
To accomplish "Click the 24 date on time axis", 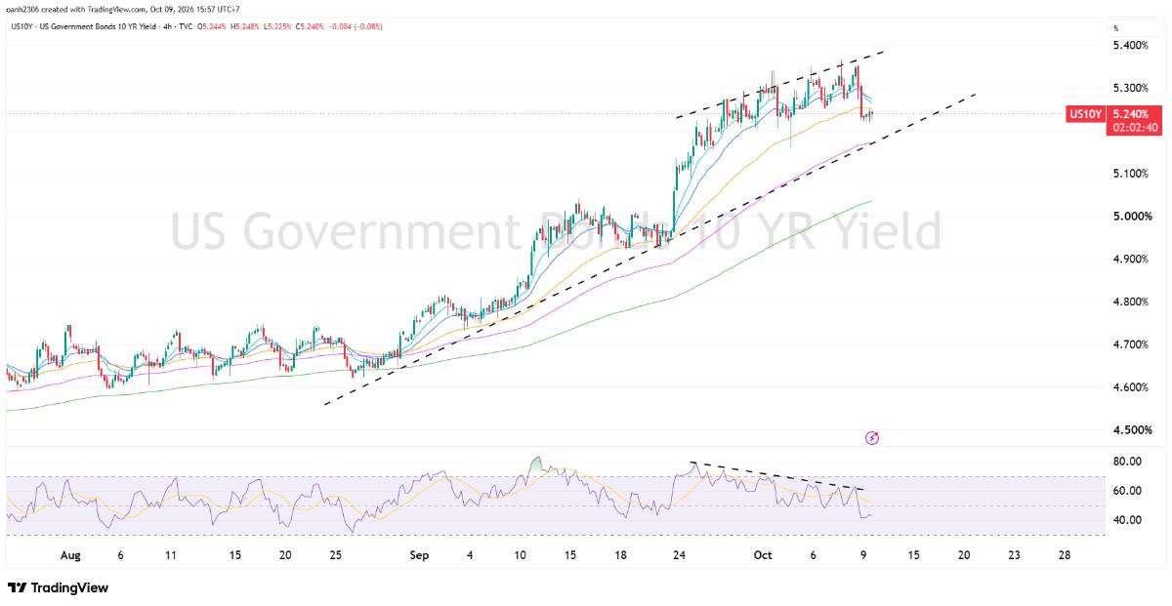I will pyautogui.click(x=679, y=555).
